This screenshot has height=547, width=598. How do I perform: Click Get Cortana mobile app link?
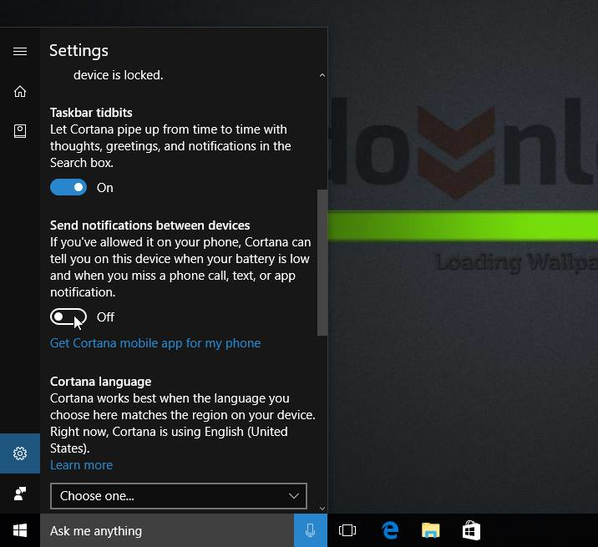pyautogui.click(x=155, y=343)
